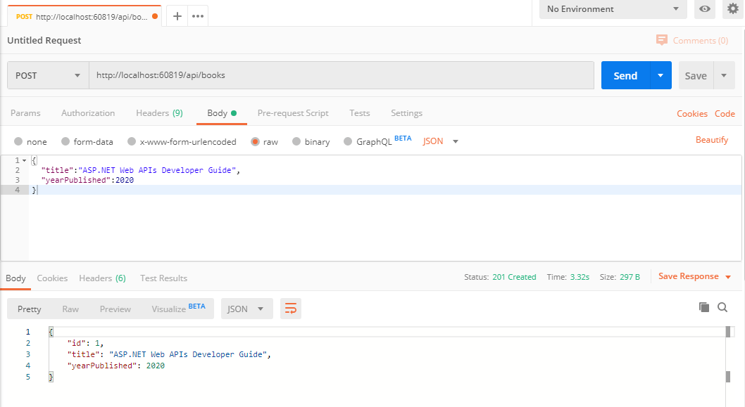Select the x-www-form-urlencoded radio option

[132, 141]
